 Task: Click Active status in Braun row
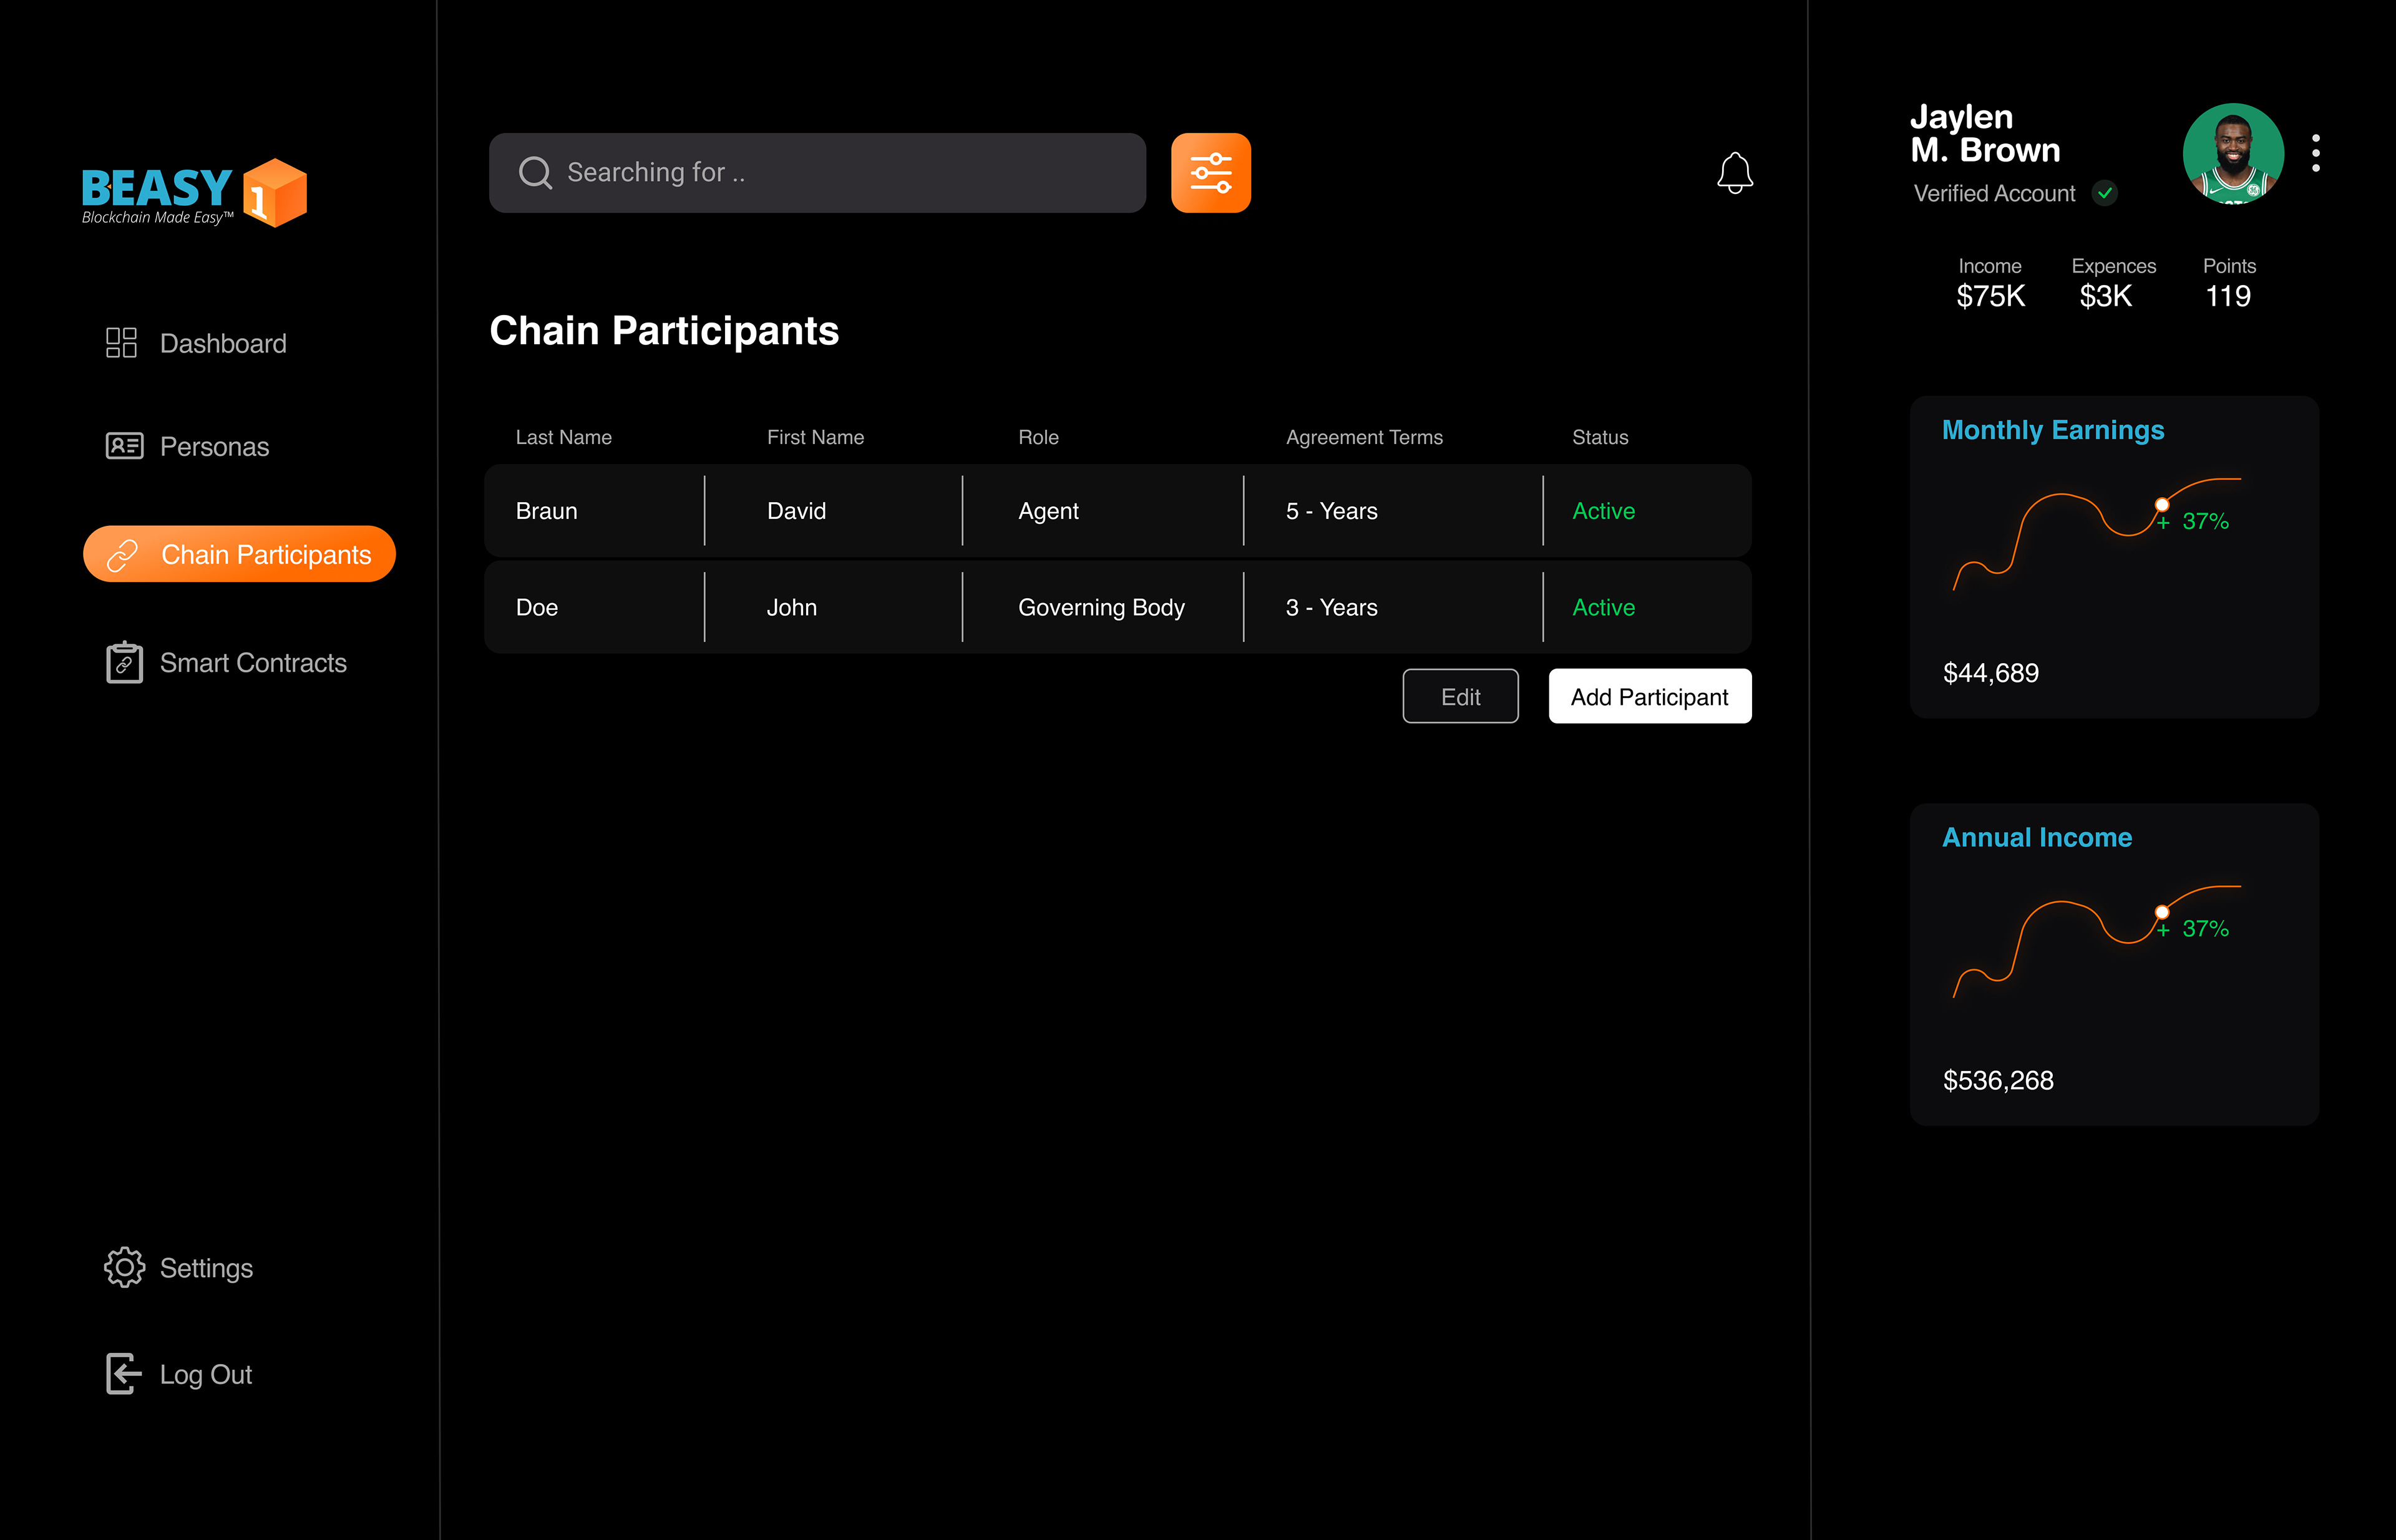[x=1604, y=511]
